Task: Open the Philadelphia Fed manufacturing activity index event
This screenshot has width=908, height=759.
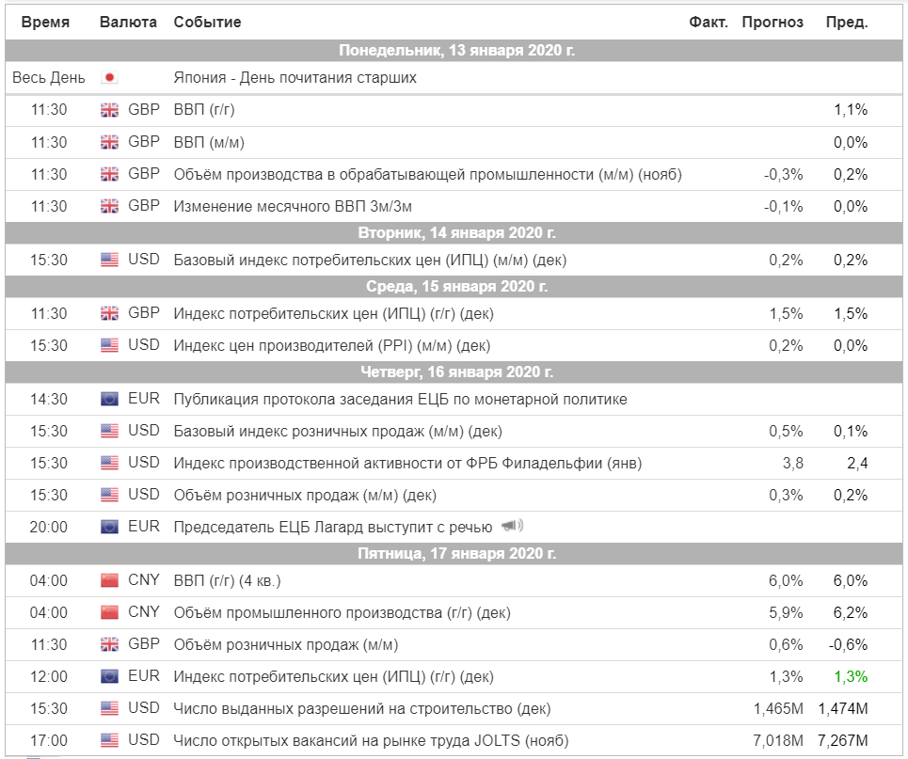Action: [407, 463]
